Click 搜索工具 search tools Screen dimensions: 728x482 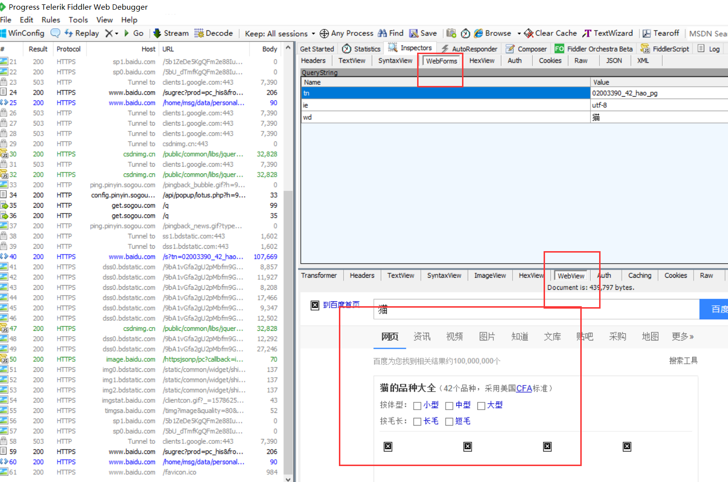(x=683, y=361)
